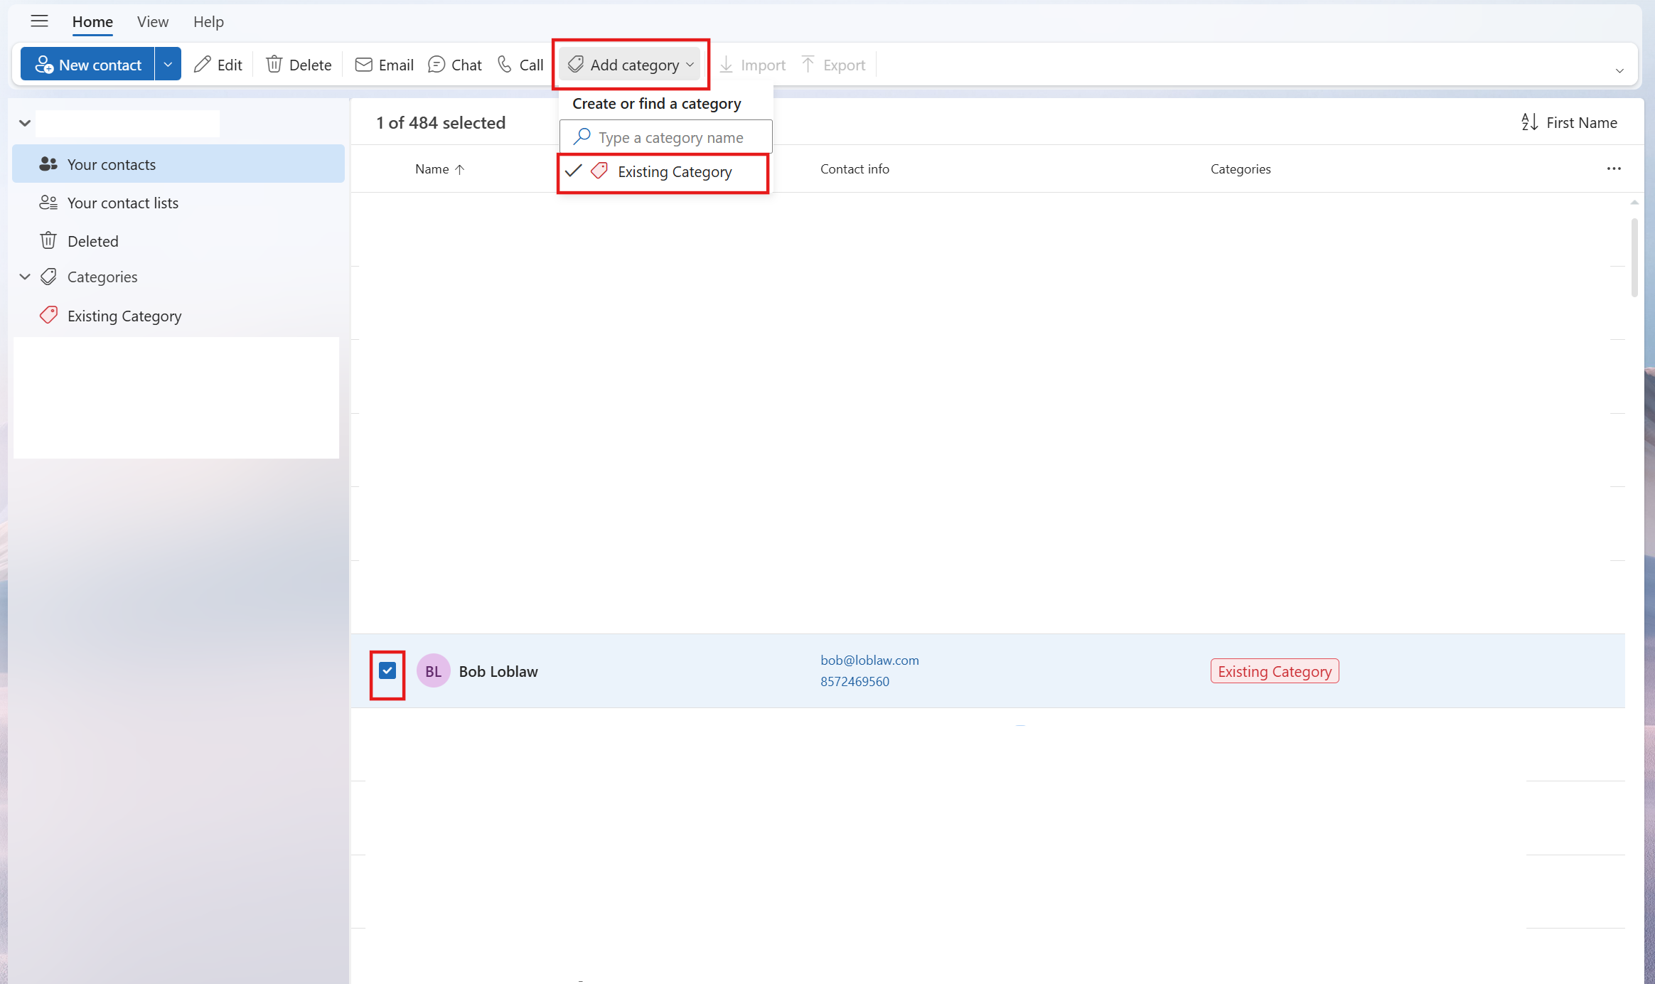The height and width of the screenshot is (984, 1655).
Task: Expand the toolbar overflow chevron
Action: (1619, 70)
